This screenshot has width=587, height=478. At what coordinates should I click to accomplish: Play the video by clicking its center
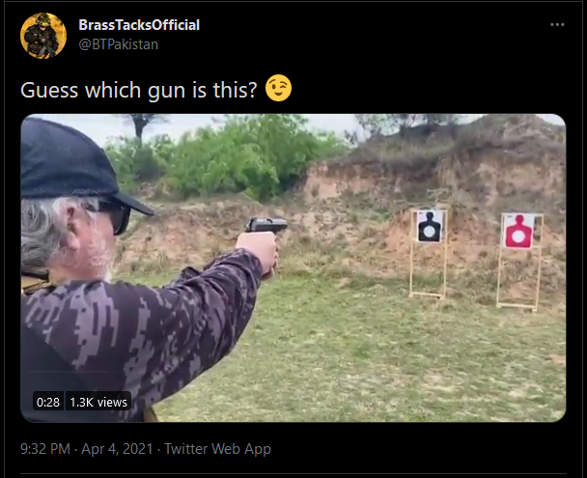pyautogui.click(x=293, y=267)
